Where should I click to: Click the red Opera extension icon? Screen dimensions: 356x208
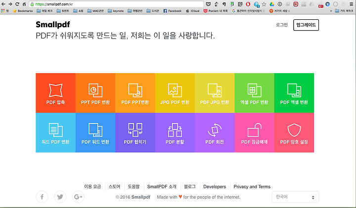(x=248, y=4)
